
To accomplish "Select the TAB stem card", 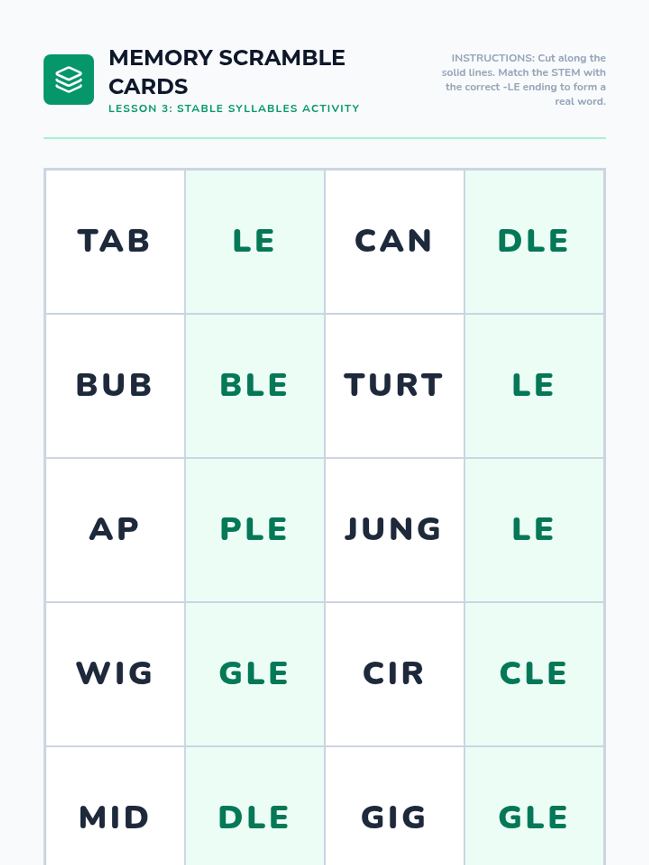I will click(x=115, y=241).
